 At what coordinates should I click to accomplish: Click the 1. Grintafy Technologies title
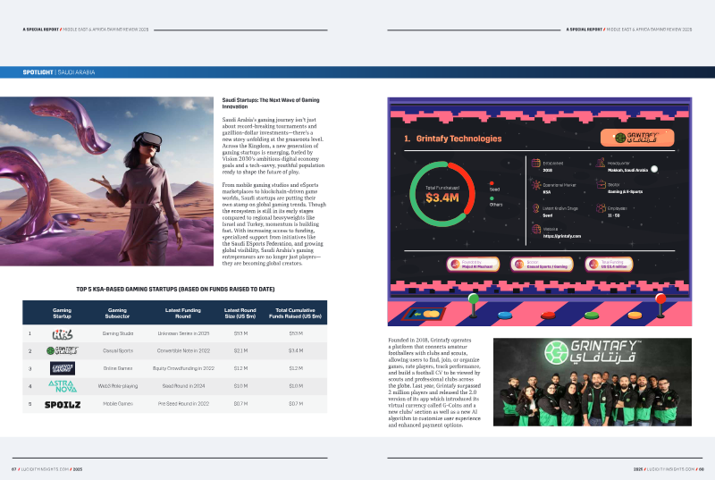point(452,139)
